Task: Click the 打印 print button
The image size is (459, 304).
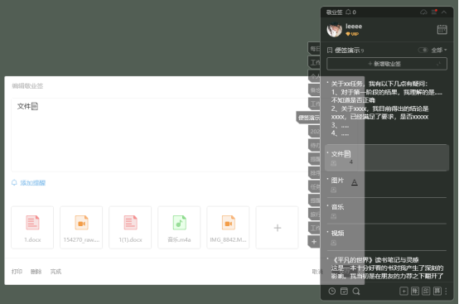Action: coord(17,272)
